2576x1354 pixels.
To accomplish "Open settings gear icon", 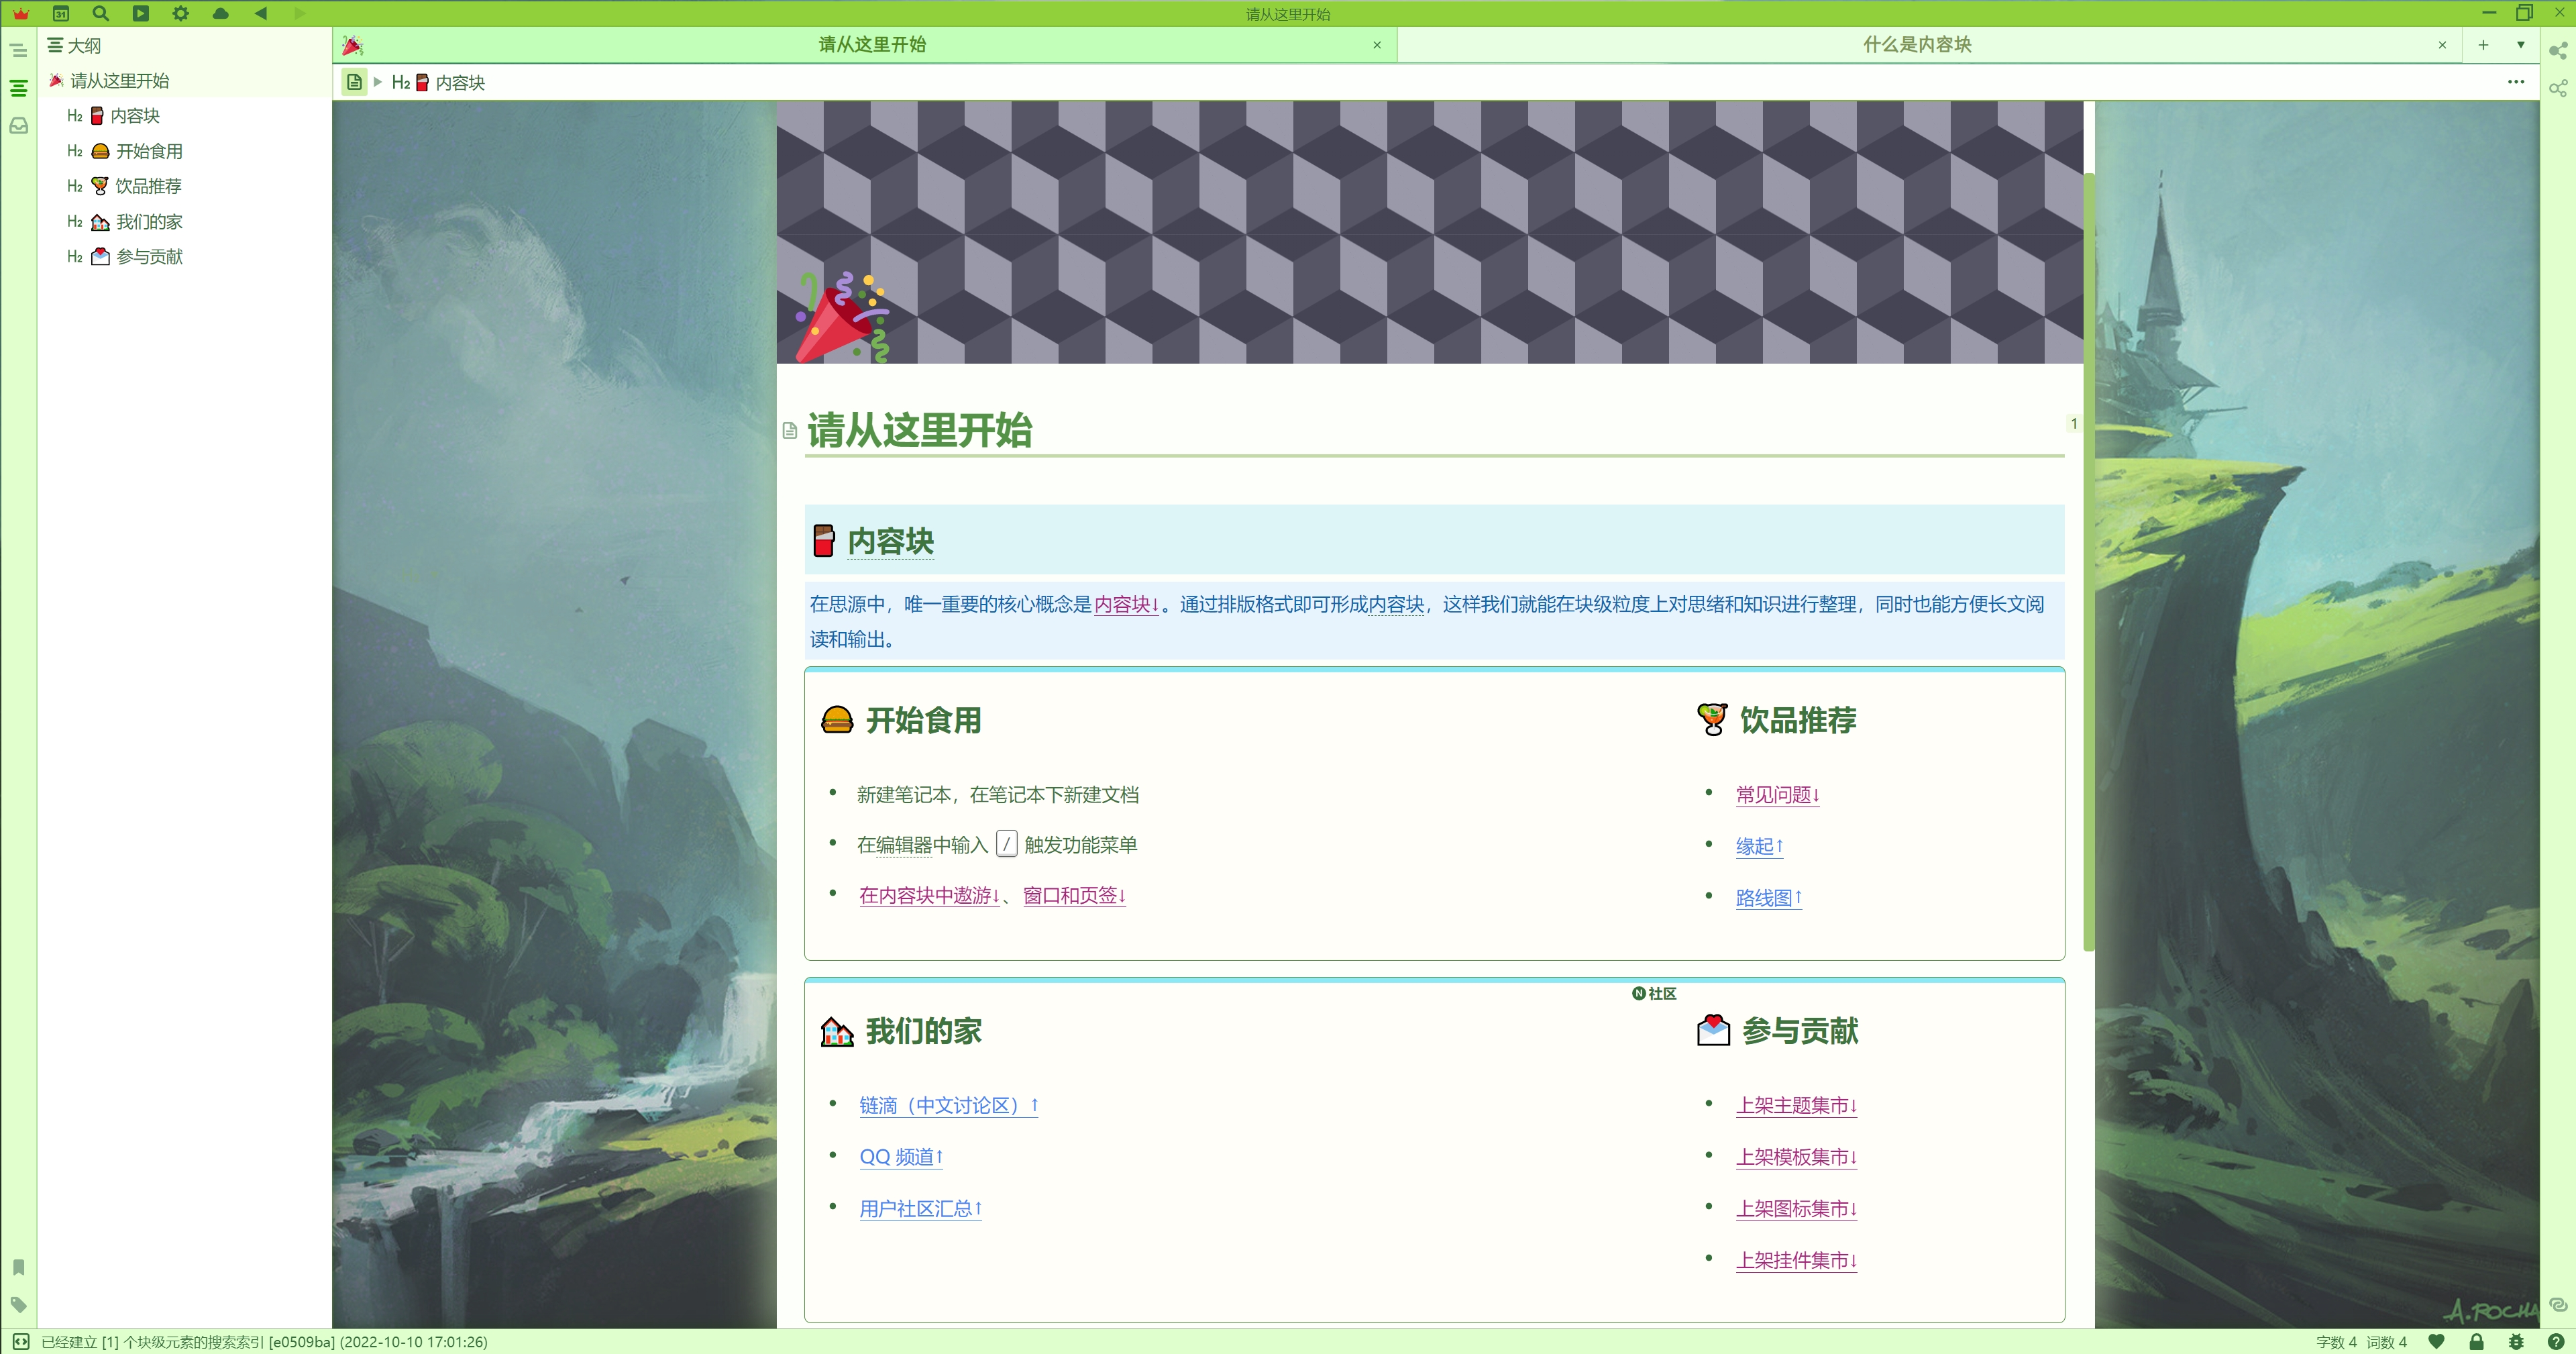I will pos(180,13).
